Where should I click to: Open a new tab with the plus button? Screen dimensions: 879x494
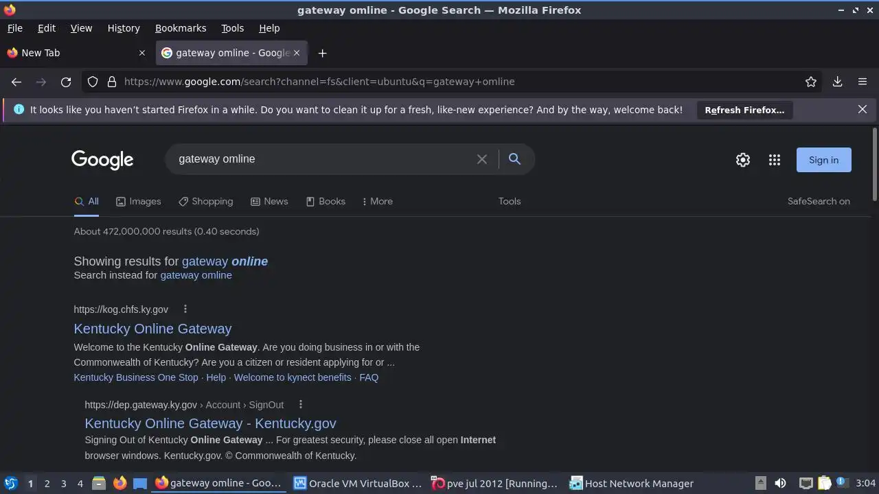[322, 53]
